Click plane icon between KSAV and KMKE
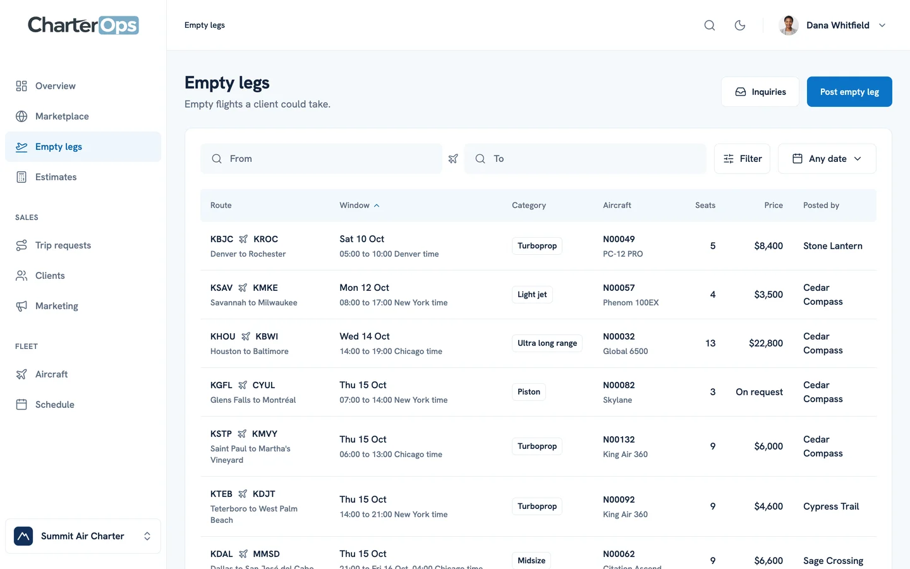 (243, 288)
